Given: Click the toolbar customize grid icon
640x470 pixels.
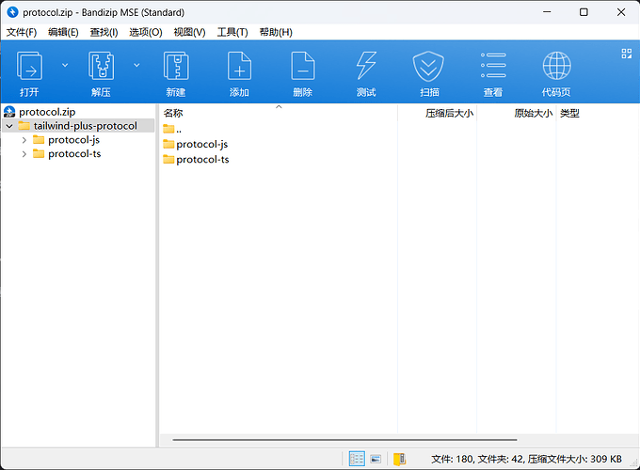Looking at the screenshot, I should pos(627,54).
